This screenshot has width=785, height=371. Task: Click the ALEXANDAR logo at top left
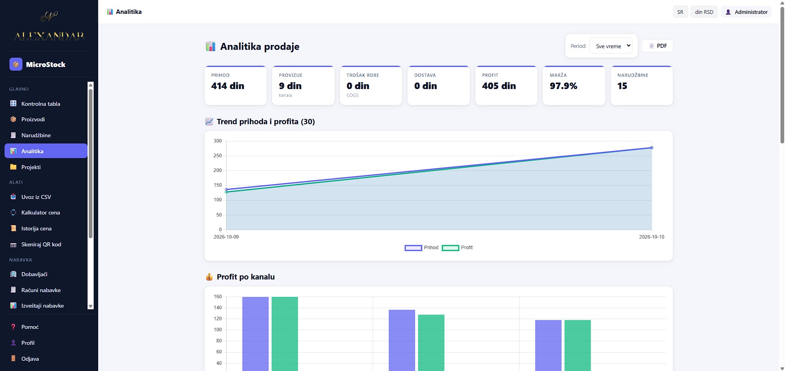click(x=49, y=26)
